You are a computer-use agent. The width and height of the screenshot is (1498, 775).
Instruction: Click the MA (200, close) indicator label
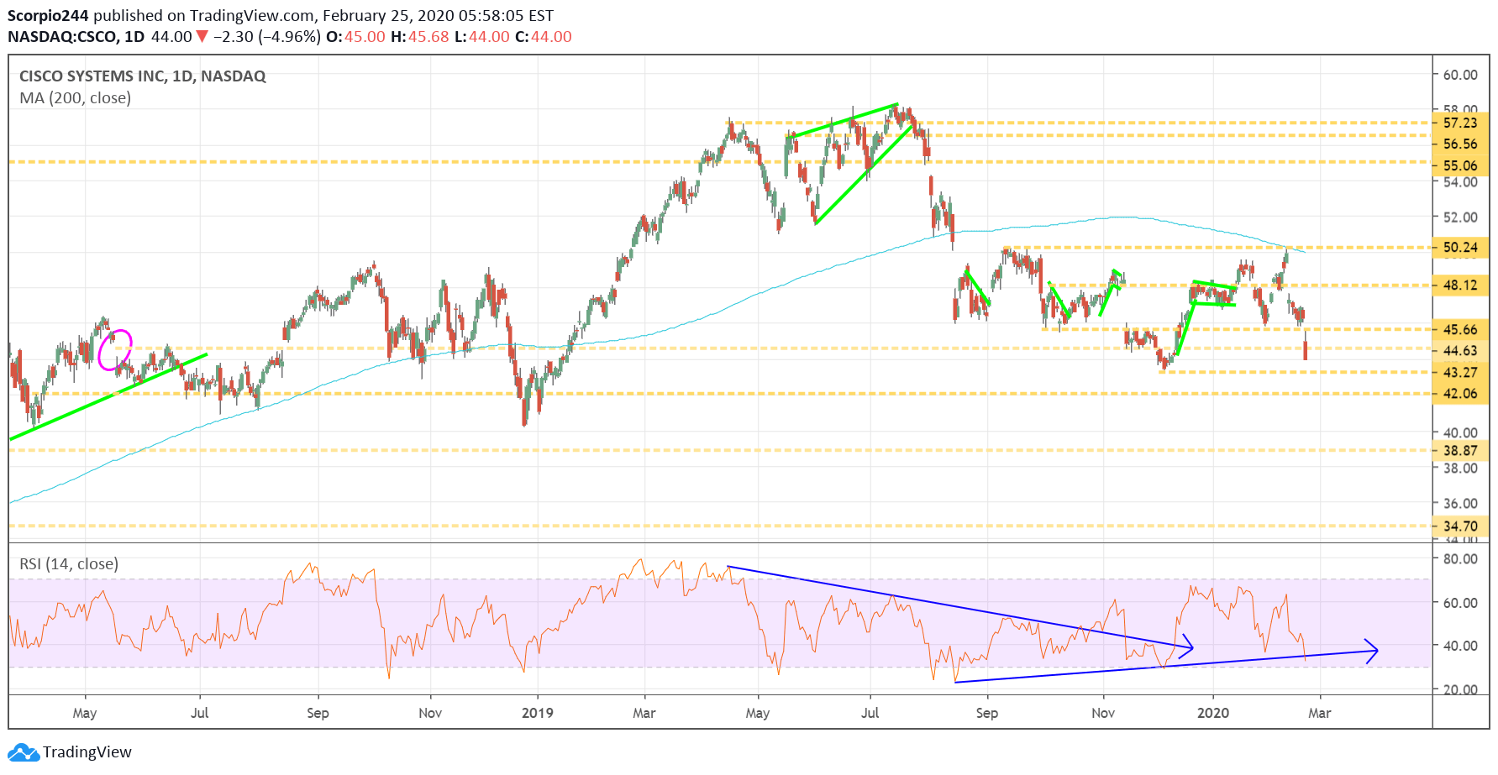pos(76,98)
